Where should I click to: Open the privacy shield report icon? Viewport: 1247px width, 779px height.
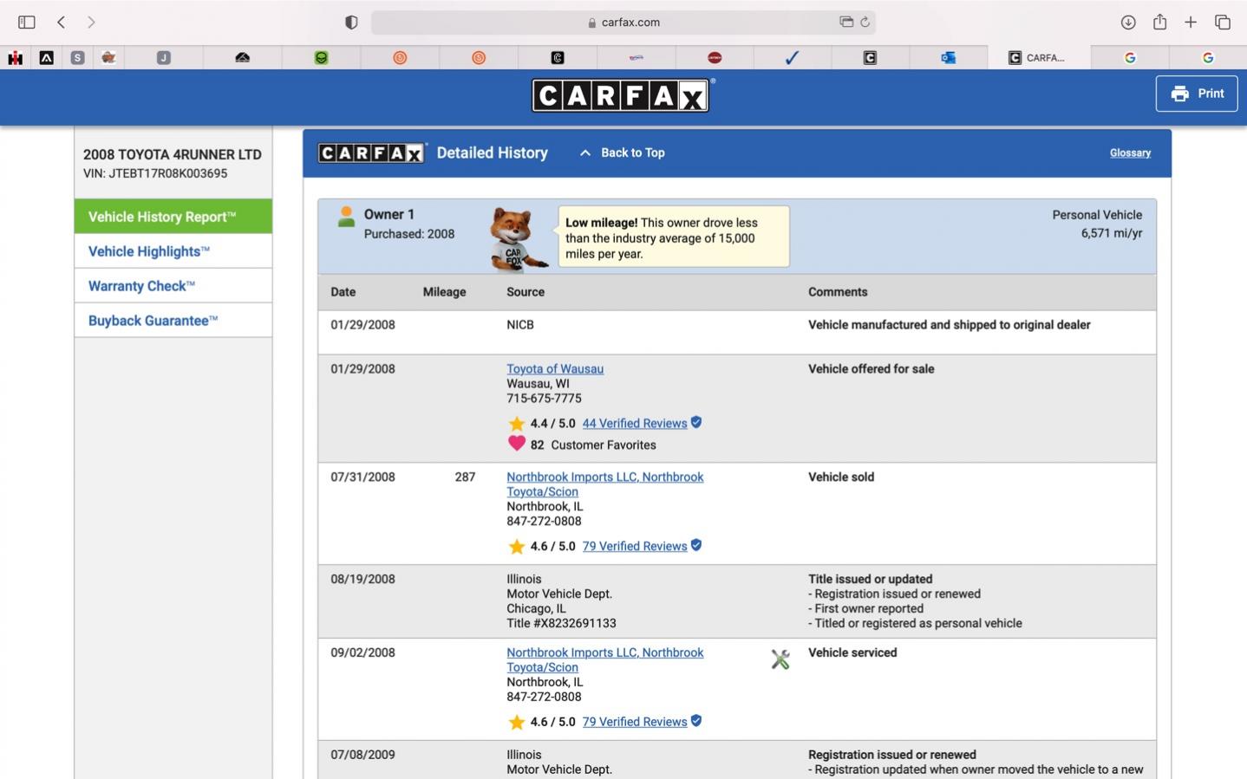[351, 23]
